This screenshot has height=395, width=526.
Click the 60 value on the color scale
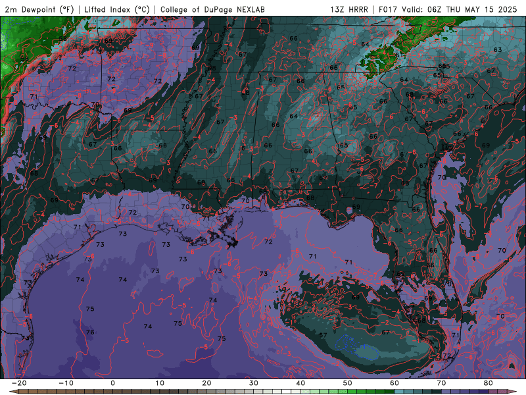[x=394, y=383]
